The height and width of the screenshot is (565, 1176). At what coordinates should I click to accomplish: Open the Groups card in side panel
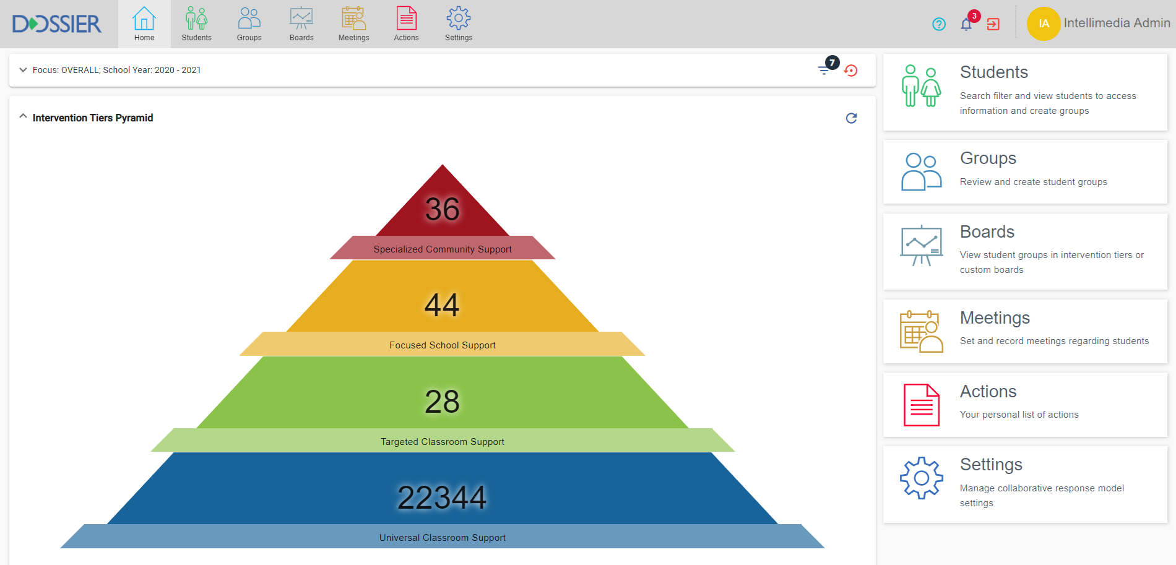pos(1025,171)
